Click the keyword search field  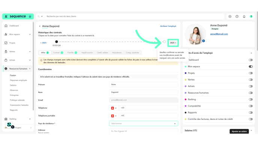click(x=134, y=16)
